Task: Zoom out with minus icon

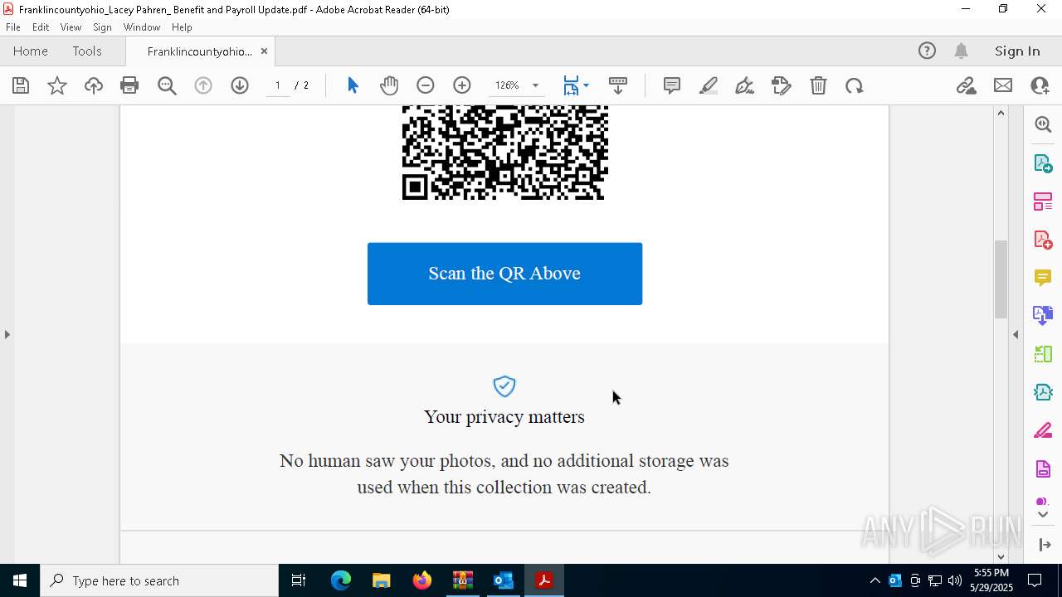Action: pyautogui.click(x=426, y=85)
